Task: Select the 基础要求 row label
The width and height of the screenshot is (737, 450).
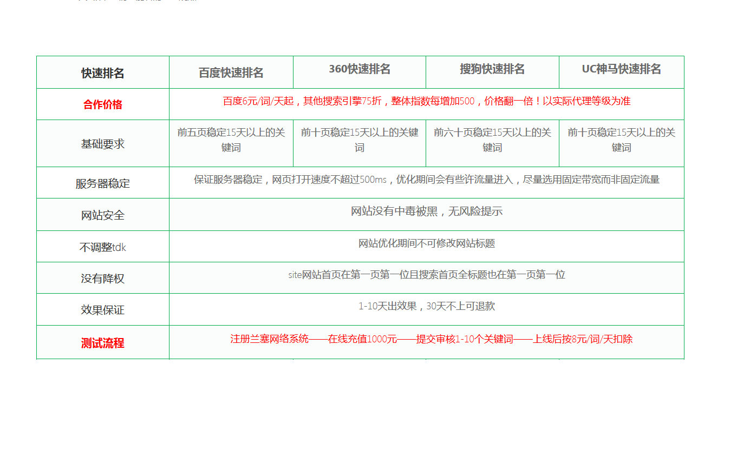Action: click(x=103, y=144)
